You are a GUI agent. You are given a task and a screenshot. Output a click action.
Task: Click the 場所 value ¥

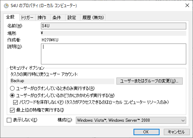(42, 33)
